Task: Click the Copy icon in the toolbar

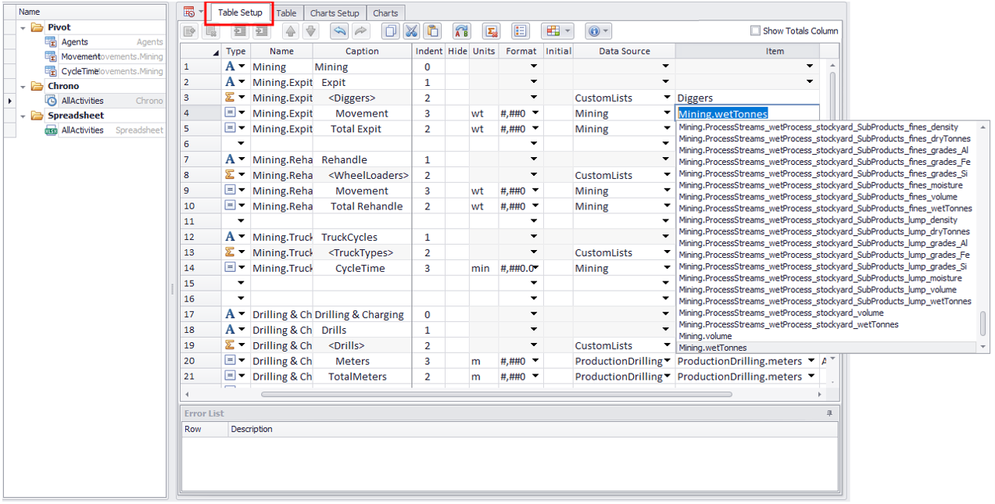Action: pyautogui.click(x=390, y=31)
